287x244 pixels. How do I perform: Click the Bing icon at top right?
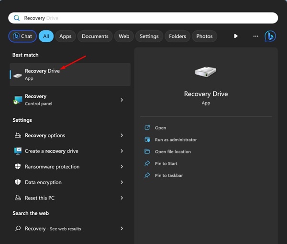(x=270, y=36)
